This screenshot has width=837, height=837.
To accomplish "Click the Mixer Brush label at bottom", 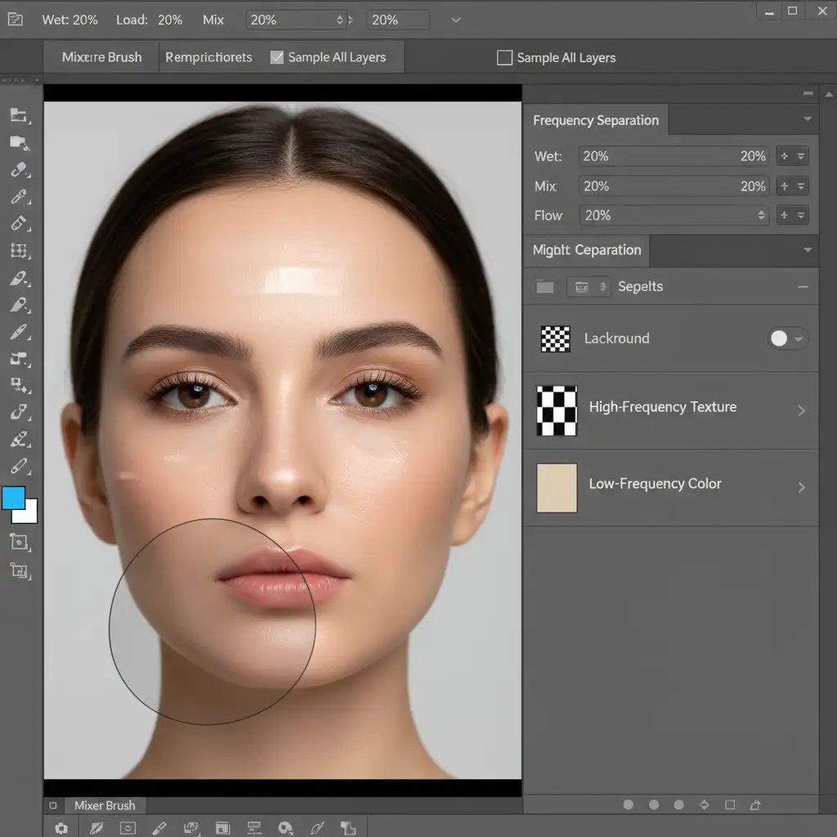I will point(105,805).
